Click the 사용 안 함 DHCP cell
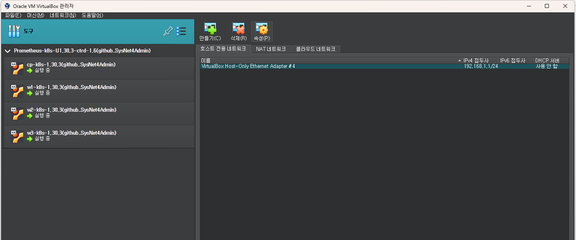Image resolution: width=576 pixels, height=240 pixels. tap(546, 66)
